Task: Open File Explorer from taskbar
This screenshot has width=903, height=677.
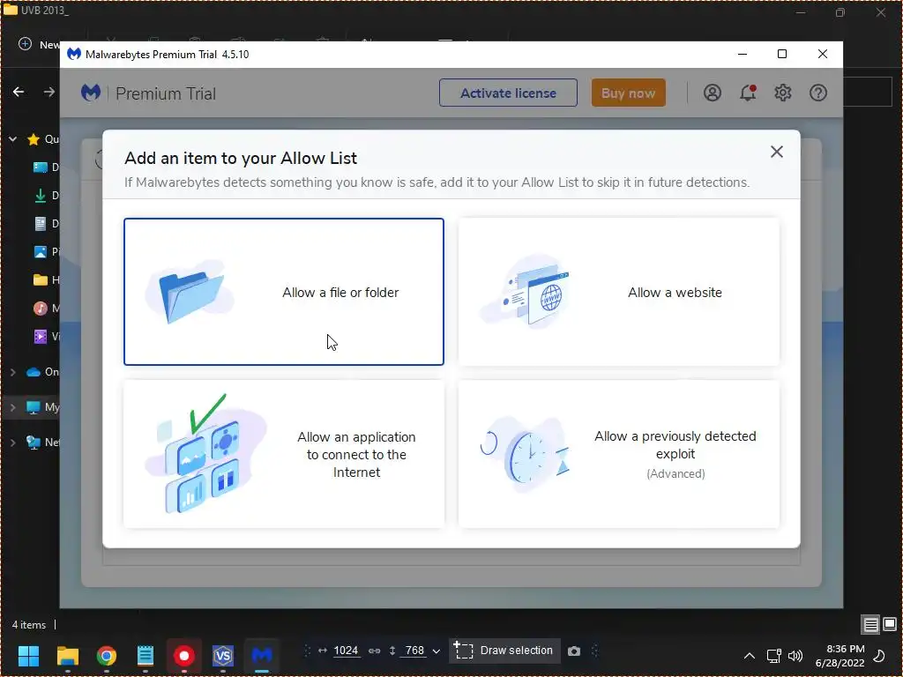Action: pos(67,655)
